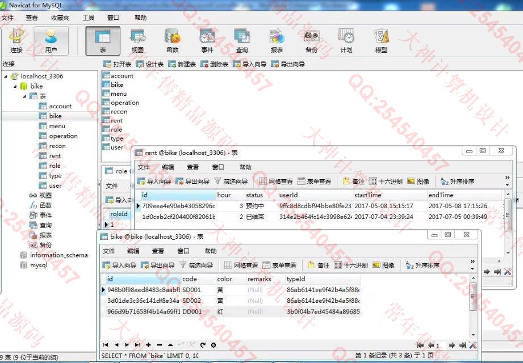
Task: Open the 计划 schedule section
Action: [x=346, y=41]
